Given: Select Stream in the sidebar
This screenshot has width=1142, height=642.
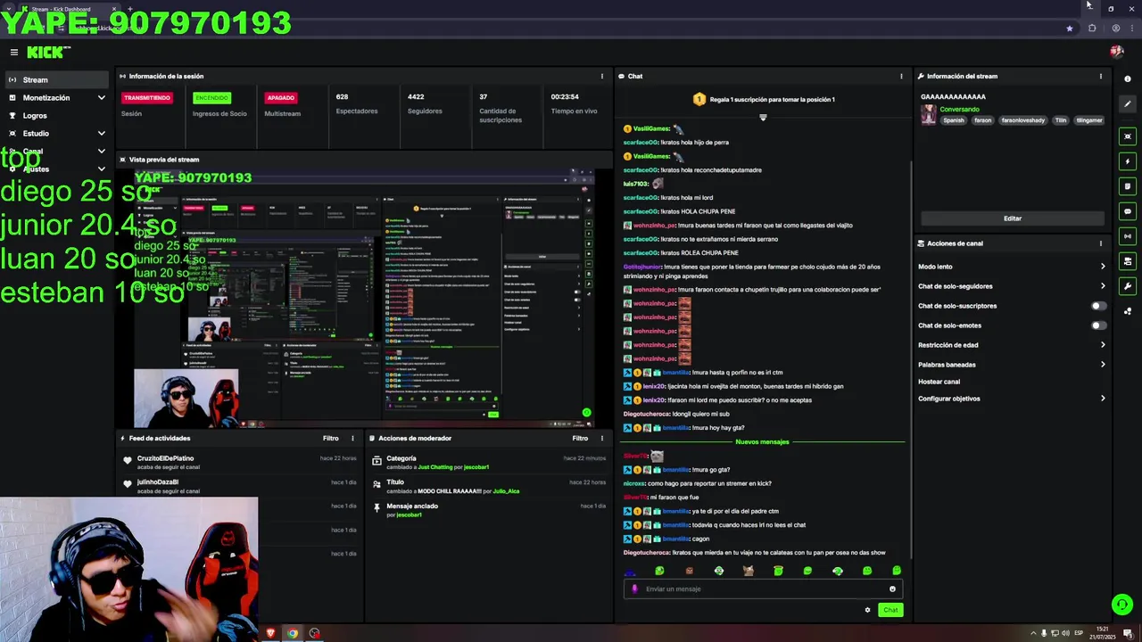Looking at the screenshot, I should pyautogui.click(x=56, y=79).
